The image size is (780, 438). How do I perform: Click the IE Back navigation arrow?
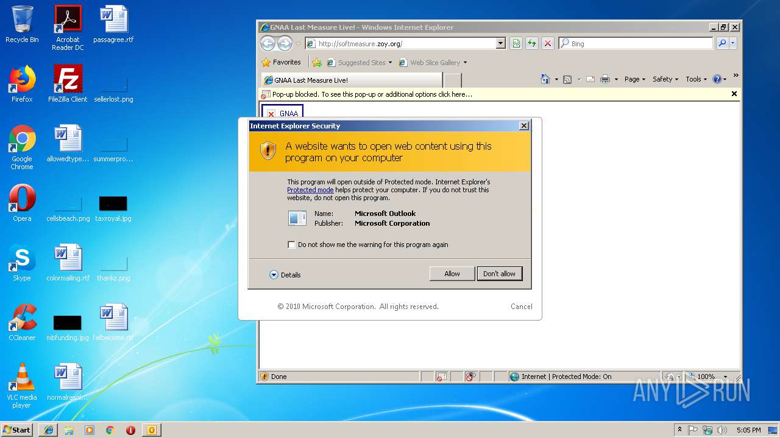click(x=268, y=43)
